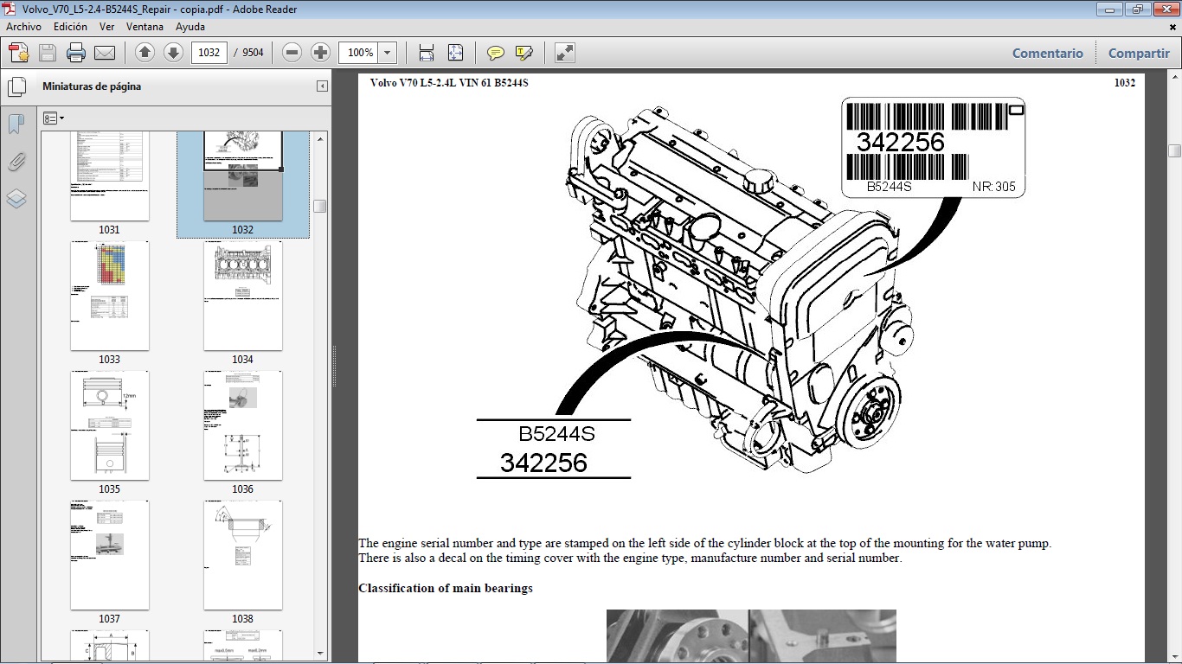Image resolution: width=1182 pixels, height=664 pixels.
Task: Open the Ver menu
Action: click(107, 27)
